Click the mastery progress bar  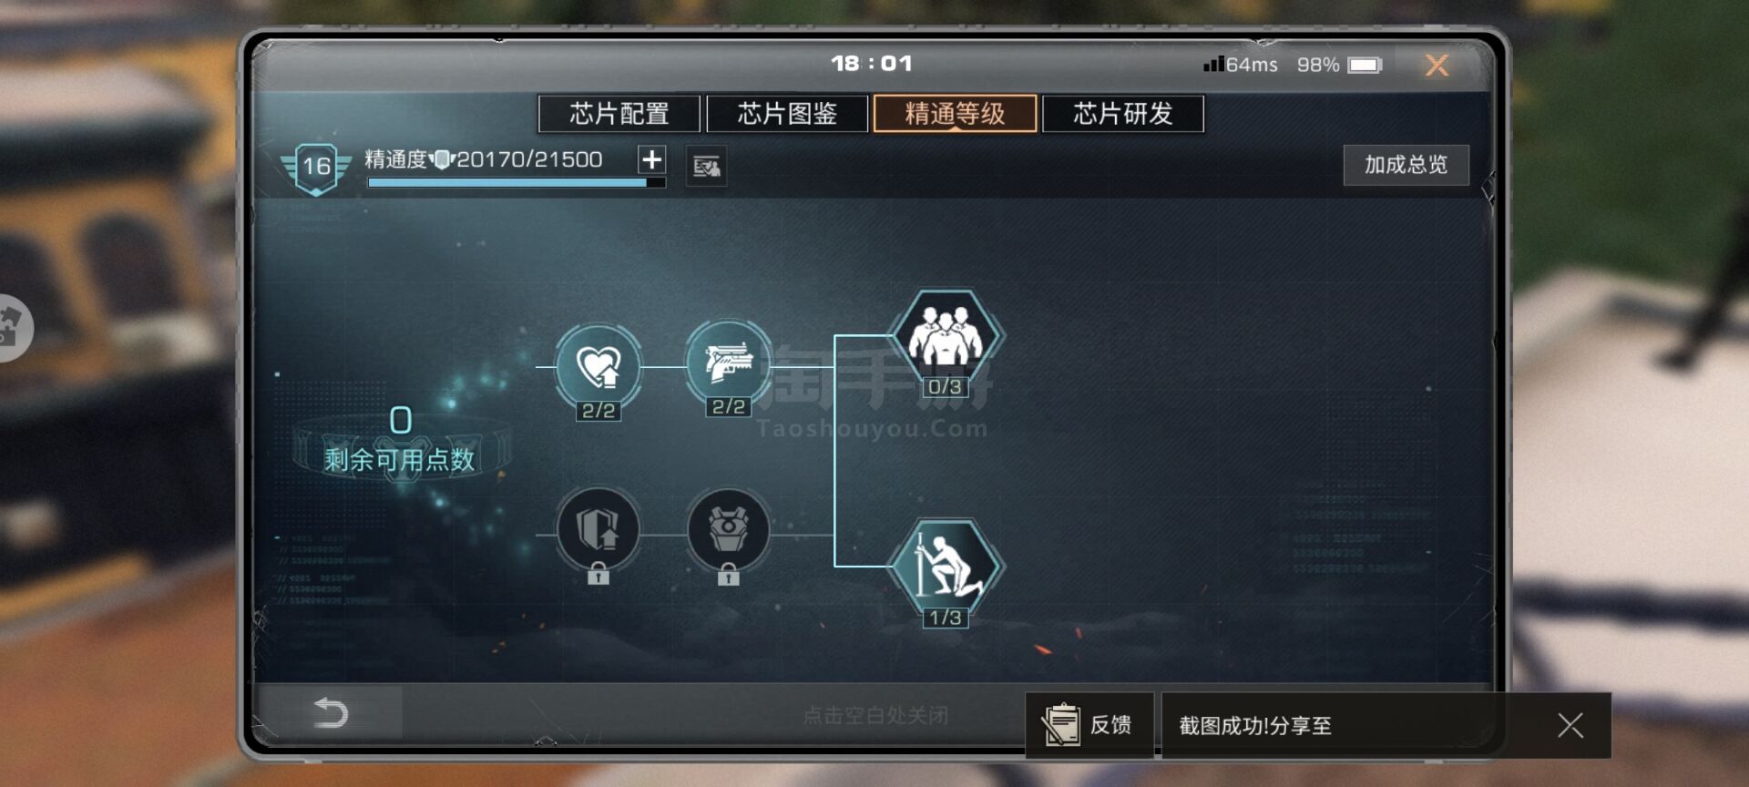[x=517, y=183]
